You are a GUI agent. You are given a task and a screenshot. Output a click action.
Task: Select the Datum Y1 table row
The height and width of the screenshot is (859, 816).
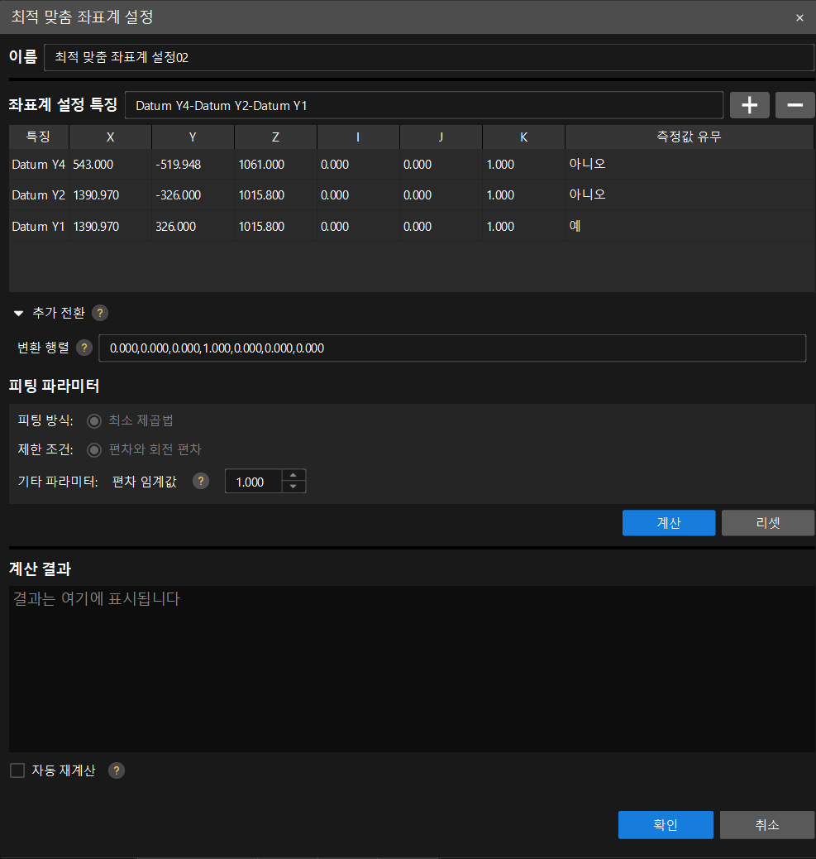(x=412, y=226)
